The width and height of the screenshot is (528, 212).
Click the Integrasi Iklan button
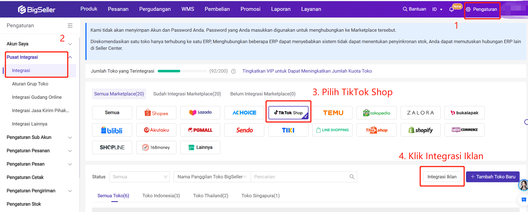tap(442, 177)
